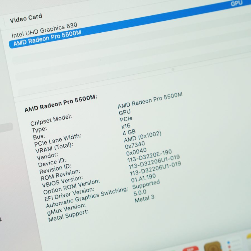Click the EFI driver value 01.A1.190
This screenshot has height=251, width=251.
[x=143, y=178]
